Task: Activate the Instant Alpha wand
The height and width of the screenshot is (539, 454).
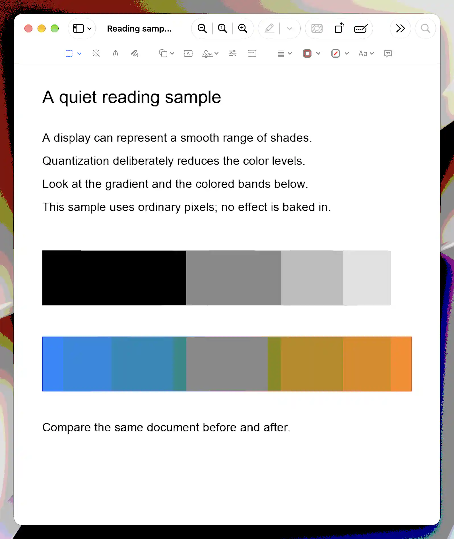Action: [96, 53]
